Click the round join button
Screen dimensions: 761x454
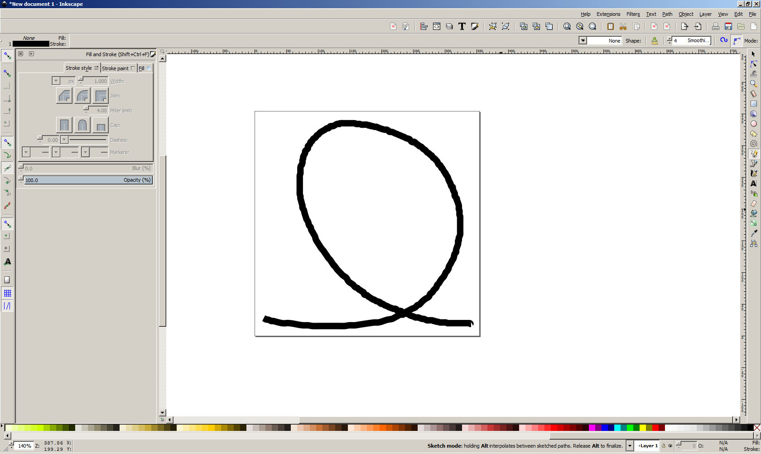(x=82, y=96)
